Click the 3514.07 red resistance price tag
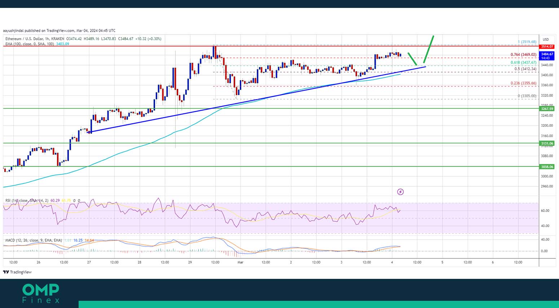Viewport: 559px width, 308px height. pyautogui.click(x=547, y=46)
